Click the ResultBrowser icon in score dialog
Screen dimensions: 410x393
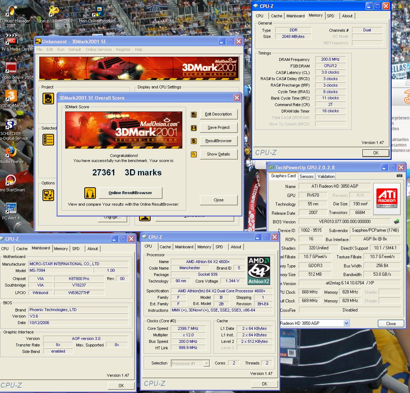point(194,141)
